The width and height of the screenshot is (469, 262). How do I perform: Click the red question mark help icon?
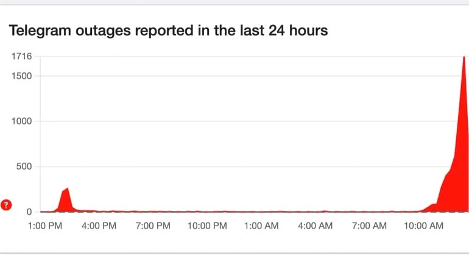[7, 205]
